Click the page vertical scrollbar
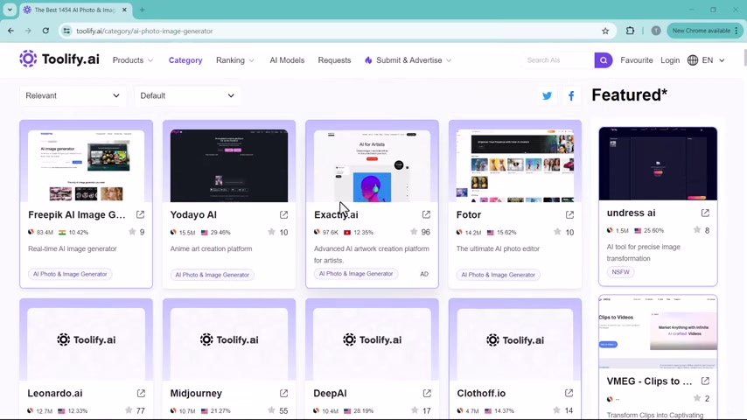This screenshot has width=747, height=420. coord(744,57)
